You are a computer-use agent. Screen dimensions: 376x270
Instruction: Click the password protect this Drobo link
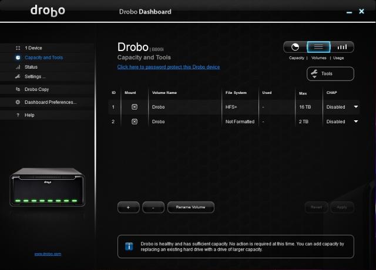(x=169, y=67)
